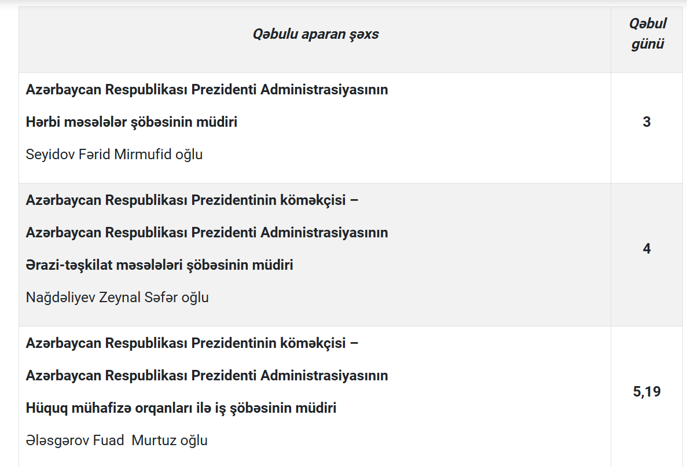The height and width of the screenshot is (466, 687).
Task: Click the 'Qəbulu aparan şəxs' column header
Action: coord(315,34)
